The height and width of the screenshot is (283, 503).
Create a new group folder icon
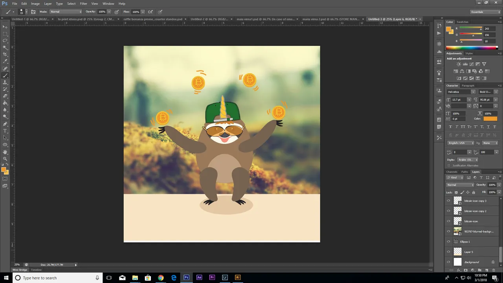tap(479, 270)
